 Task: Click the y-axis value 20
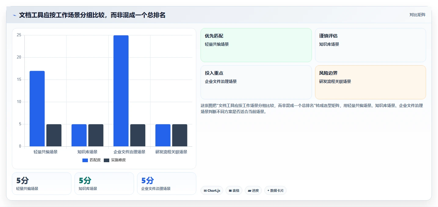[x=19, y=57]
